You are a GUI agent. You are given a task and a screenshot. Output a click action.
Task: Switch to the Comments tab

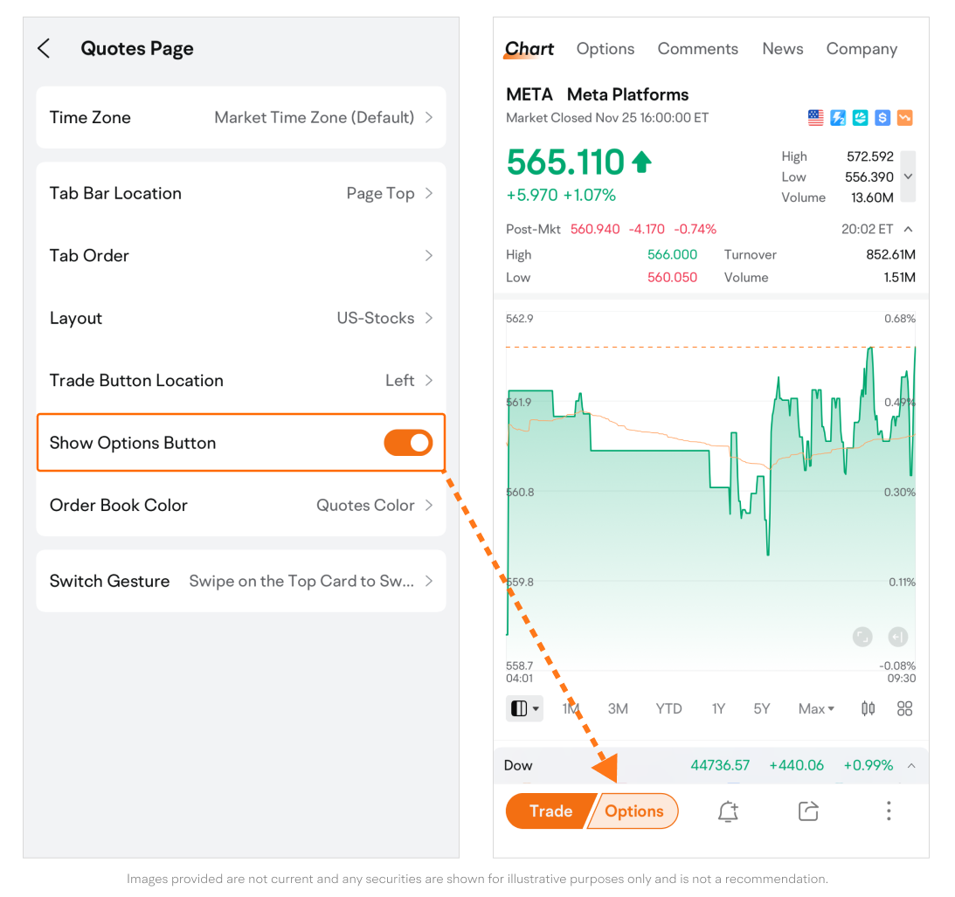pyautogui.click(x=697, y=49)
